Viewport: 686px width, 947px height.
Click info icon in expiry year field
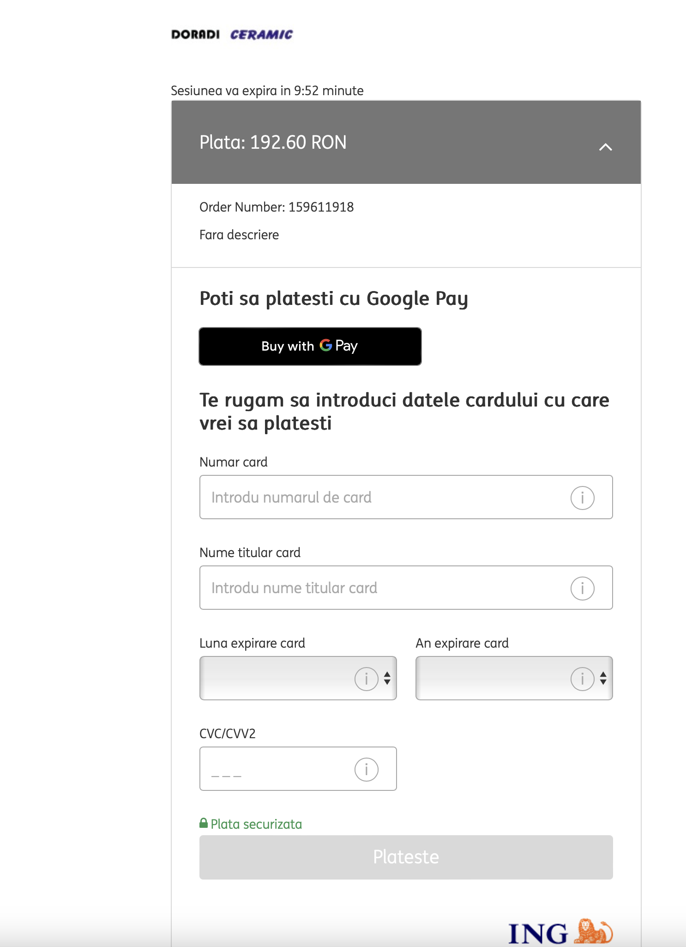point(582,679)
